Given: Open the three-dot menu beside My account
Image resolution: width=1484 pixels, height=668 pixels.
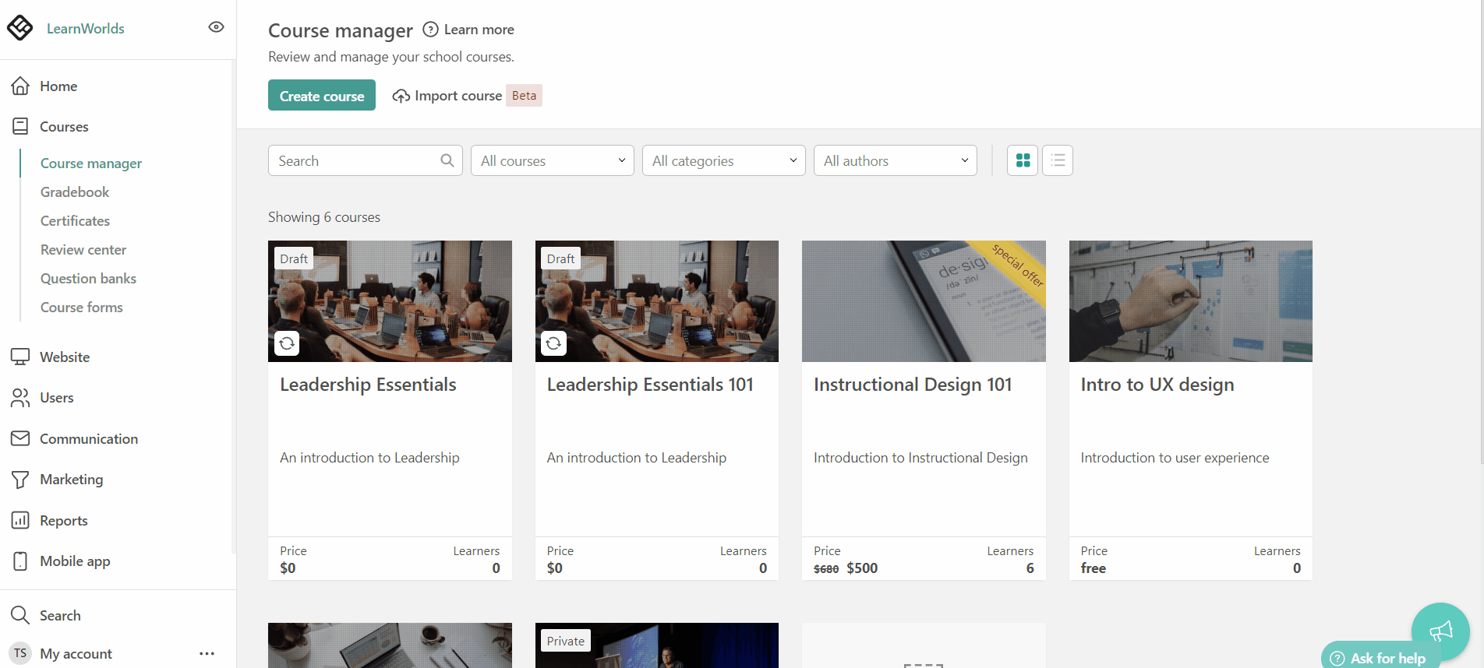Looking at the screenshot, I should tap(207, 653).
